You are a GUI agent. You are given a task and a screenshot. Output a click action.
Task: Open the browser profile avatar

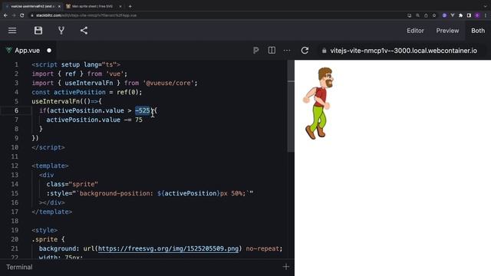coord(477,15)
